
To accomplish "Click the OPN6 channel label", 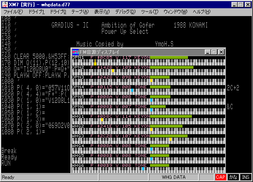I will 78,107.
